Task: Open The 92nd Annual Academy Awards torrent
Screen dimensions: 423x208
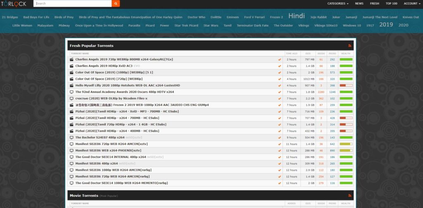Action: 125,92
